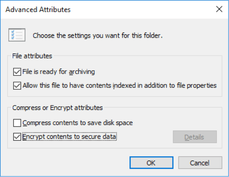Click the File attributes group heading
The width and height of the screenshot is (229, 177).
pyautogui.click(x=32, y=56)
